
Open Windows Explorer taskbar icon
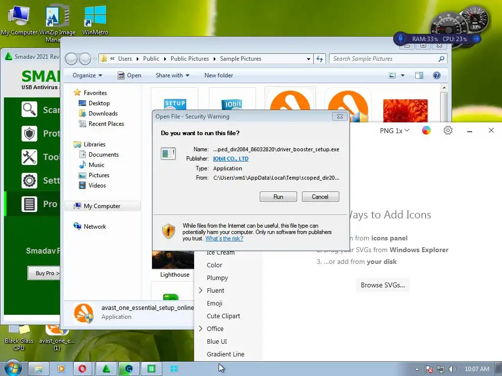pyautogui.click(x=39, y=369)
